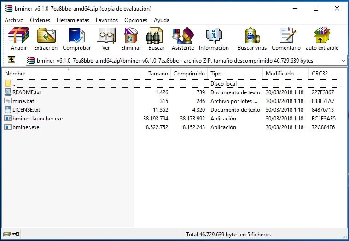Image resolution: width=349 pixels, height=241 pixels.
Task: Click the drive icon in status bar
Action: (7, 234)
